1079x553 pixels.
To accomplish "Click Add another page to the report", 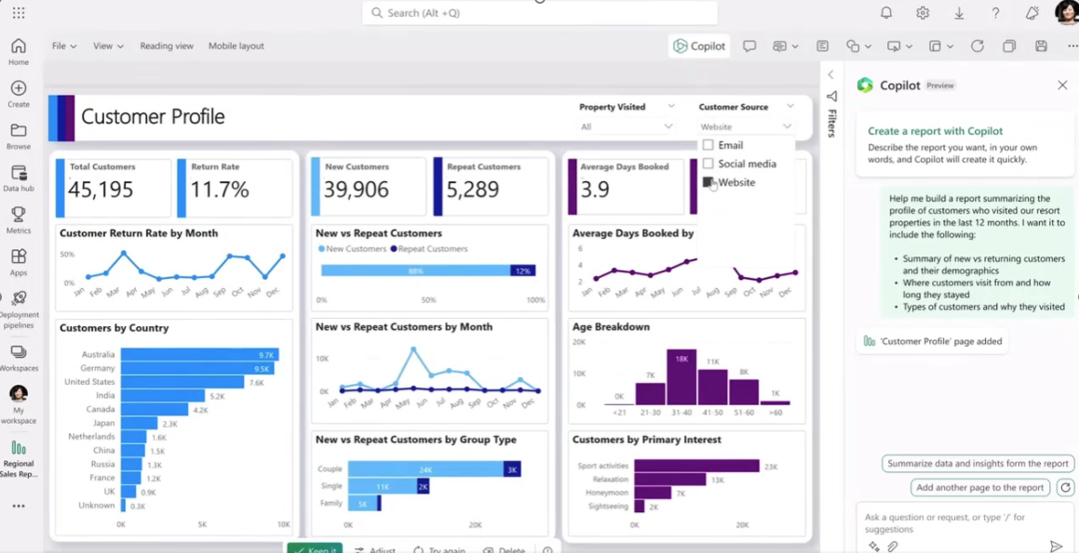I will coord(980,488).
